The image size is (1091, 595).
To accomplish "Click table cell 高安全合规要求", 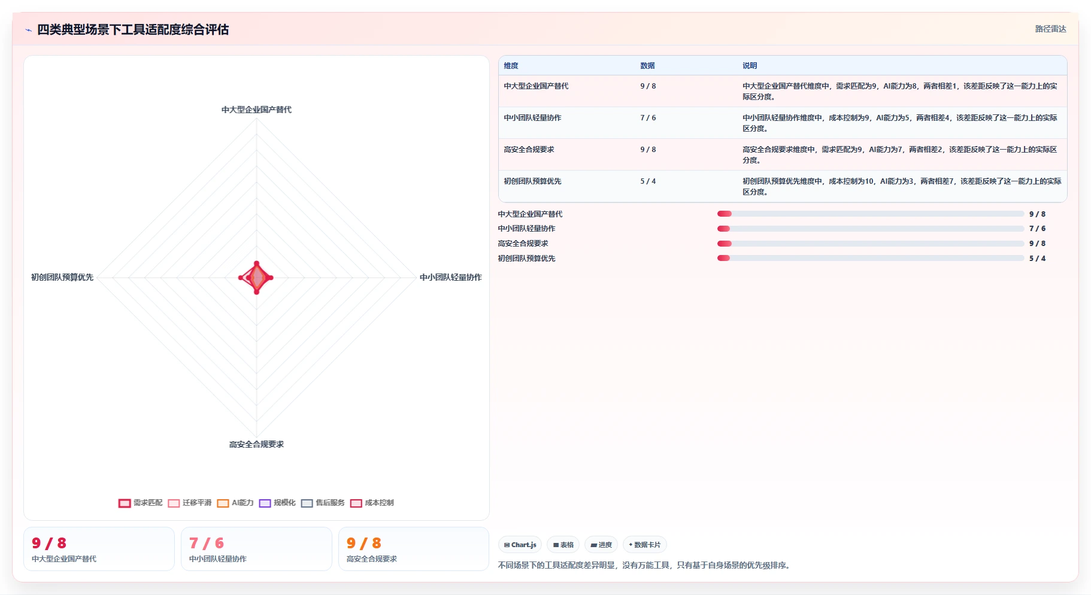I will click(x=529, y=150).
